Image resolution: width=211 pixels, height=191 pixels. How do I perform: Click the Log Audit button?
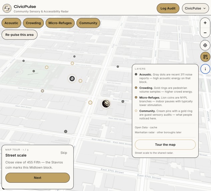(168, 8)
